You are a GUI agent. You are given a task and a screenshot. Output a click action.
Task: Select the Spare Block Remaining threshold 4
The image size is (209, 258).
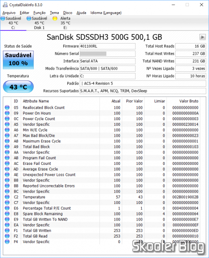(163, 214)
